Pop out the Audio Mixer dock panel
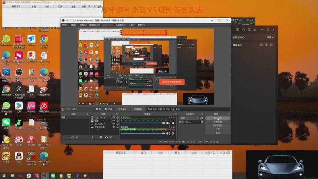Screen dimensions: 318x179 pyautogui.click(x=176, y=114)
